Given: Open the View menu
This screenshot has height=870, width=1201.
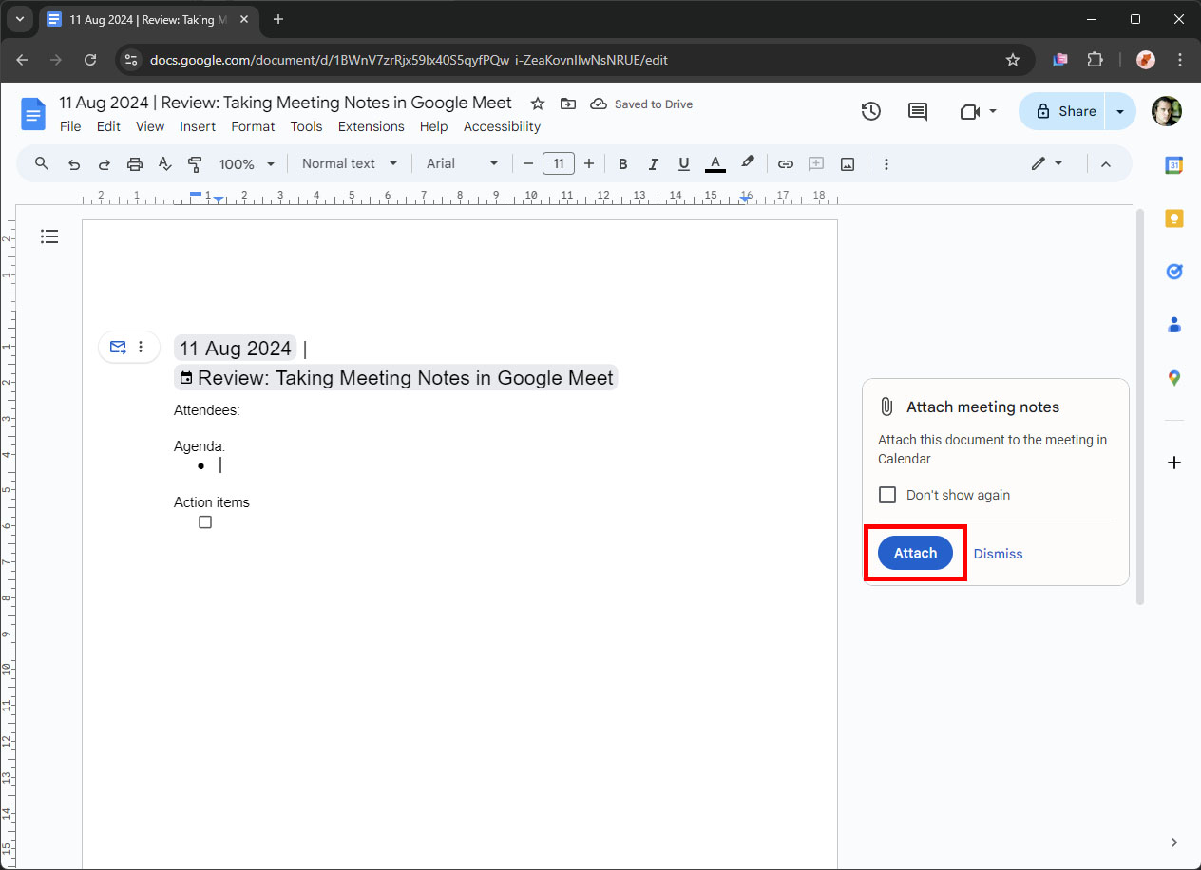Looking at the screenshot, I should point(150,126).
